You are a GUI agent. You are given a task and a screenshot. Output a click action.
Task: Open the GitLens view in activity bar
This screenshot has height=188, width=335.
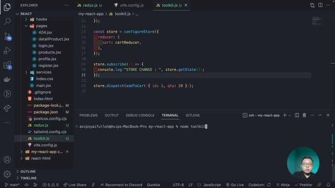tap(7, 93)
